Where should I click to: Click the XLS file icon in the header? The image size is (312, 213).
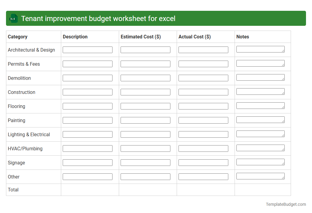coord(13,18)
